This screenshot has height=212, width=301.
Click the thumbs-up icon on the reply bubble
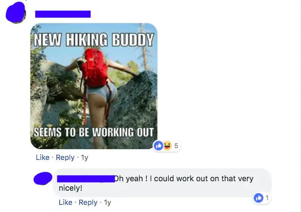258,198
